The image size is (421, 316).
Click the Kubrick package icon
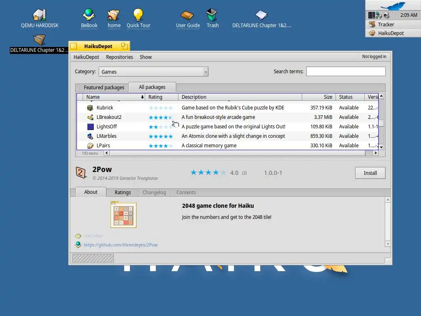pos(90,108)
